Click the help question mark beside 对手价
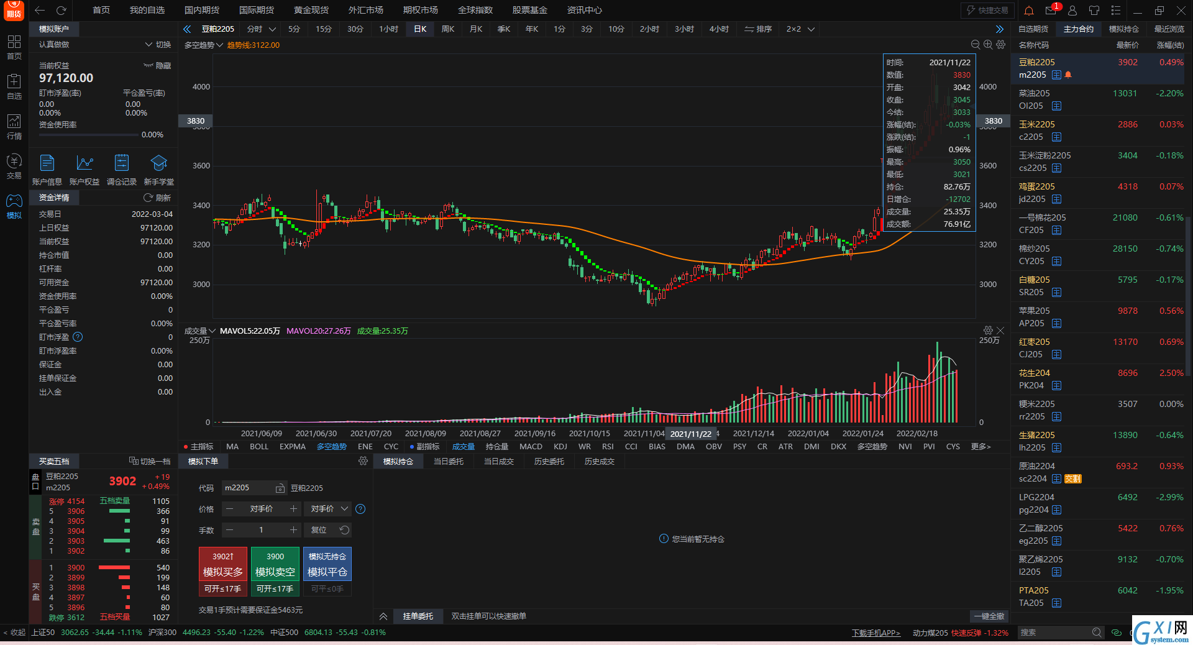This screenshot has height=645, width=1193. [360, 509]
